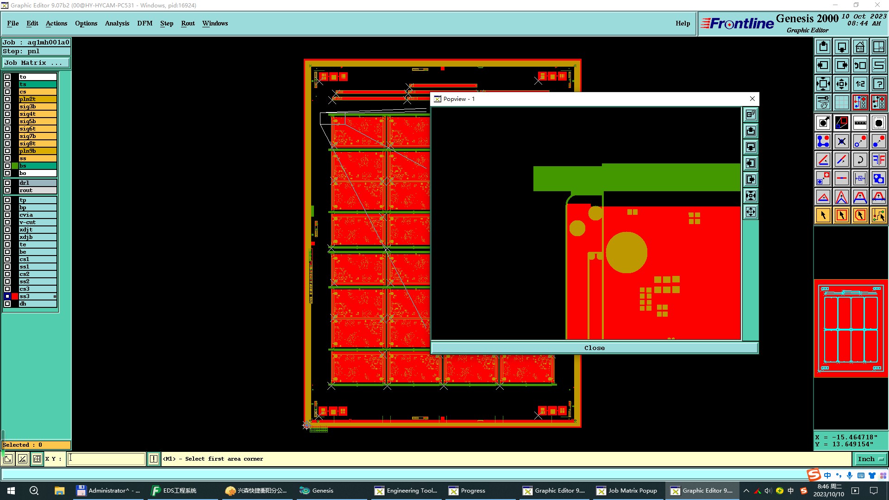Enable display checkbox for drl layer

click(x=7, y=183)
